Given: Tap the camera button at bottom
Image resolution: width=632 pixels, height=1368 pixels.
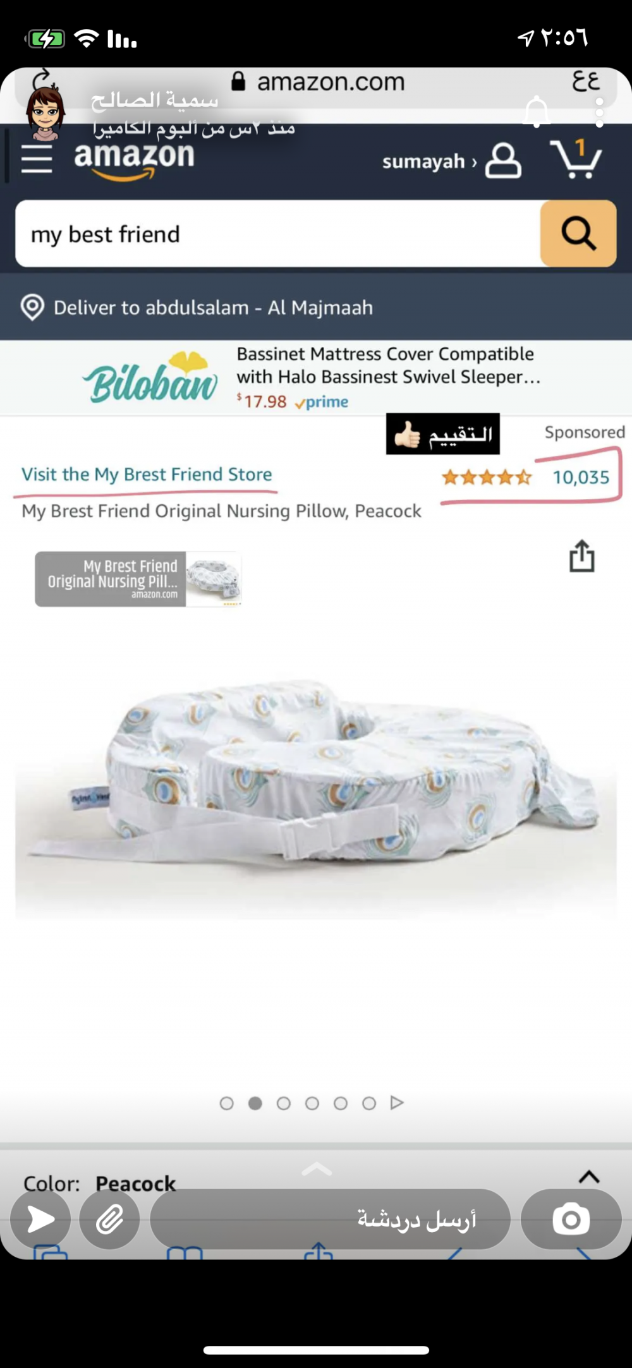Looking at the screenshot, I should click(x=571, y=1219).
